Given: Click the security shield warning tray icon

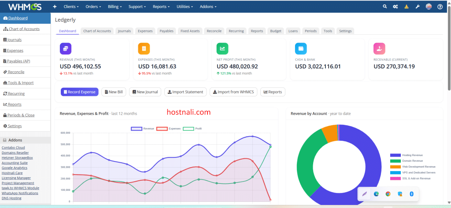Looking at the screenshot, I should (x=400, y=194).
